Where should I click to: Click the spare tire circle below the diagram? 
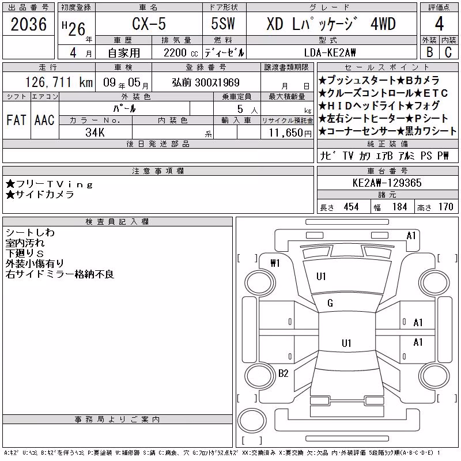coord(252,421)
